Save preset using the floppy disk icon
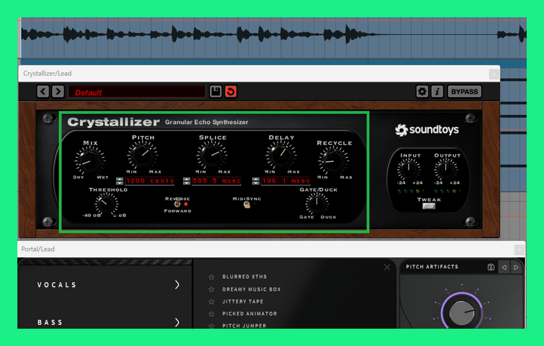This screenshot has height=346, width=544. [x=215, y=92]
